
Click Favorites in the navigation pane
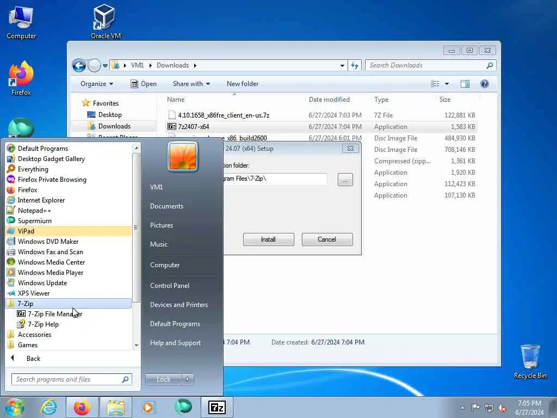click(x=106, y=103)
